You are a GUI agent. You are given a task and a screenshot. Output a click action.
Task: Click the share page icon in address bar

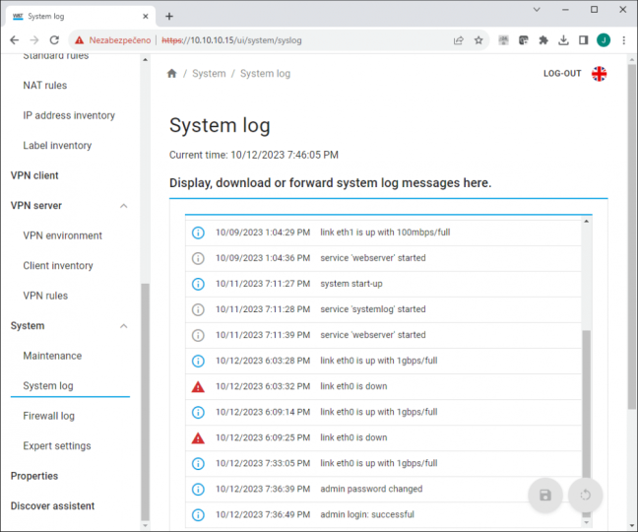(x=459, y=39)
